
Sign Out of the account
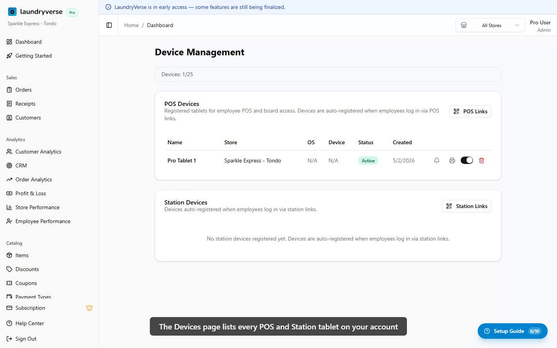[49, 339]
